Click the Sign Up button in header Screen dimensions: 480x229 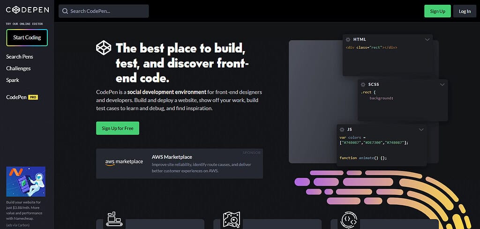click(437, 11)
